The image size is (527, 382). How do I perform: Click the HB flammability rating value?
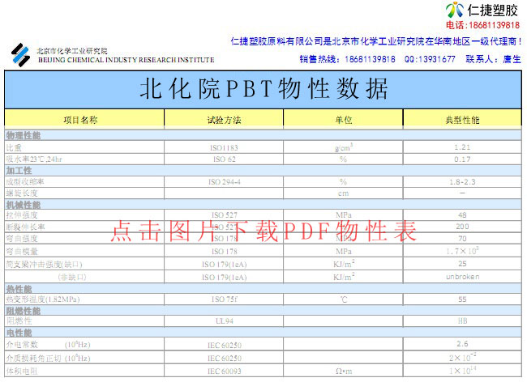462,321
